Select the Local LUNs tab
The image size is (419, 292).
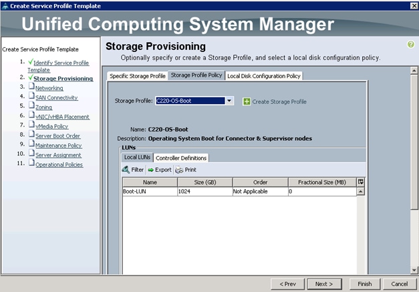pyautogui.click(x=137, y=157)
